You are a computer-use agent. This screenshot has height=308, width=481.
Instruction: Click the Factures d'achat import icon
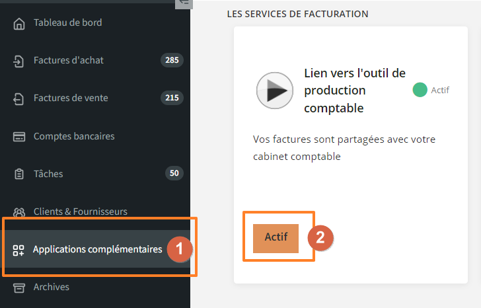pyautogui.click(x=18, y=61)
